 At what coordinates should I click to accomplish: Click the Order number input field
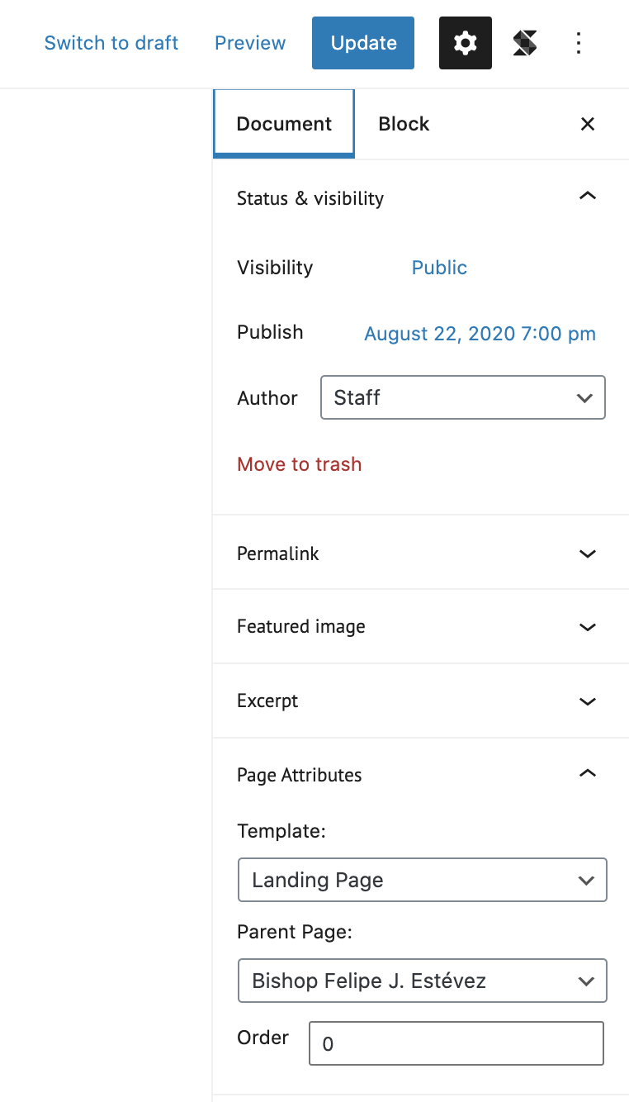456,1043
